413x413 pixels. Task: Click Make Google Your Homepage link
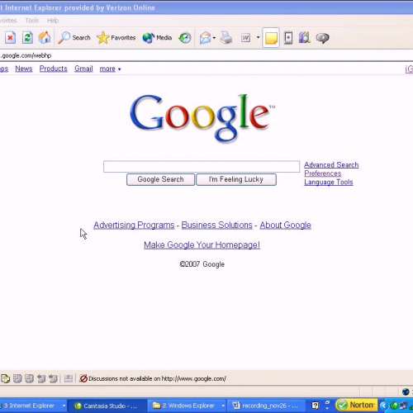202,244
